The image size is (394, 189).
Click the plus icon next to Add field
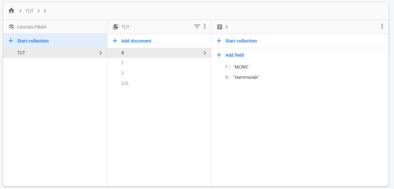[219, 55]
